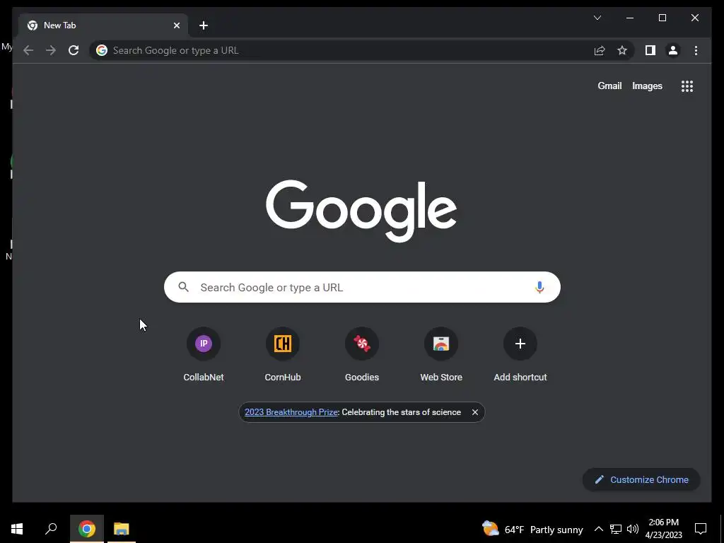Open the Goodies shortcut
The image size is (724, 543).
tap(362, 355)
